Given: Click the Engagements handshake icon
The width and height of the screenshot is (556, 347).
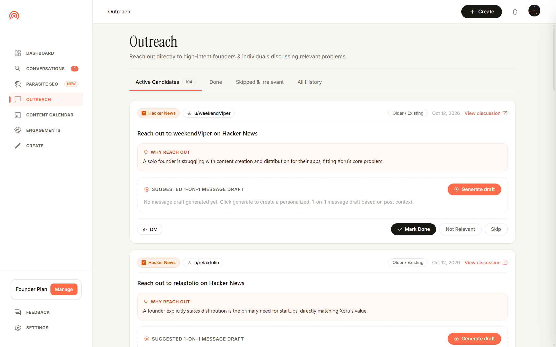Looking at the screenshot, I should (18, 130).
